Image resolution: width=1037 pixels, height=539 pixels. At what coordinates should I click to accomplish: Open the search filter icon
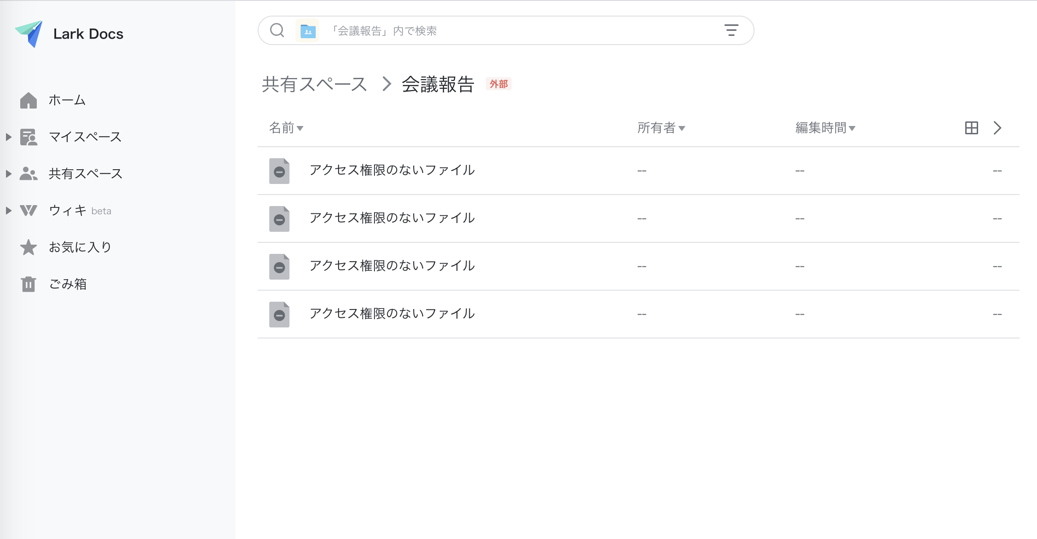click(x=732, y=30)
